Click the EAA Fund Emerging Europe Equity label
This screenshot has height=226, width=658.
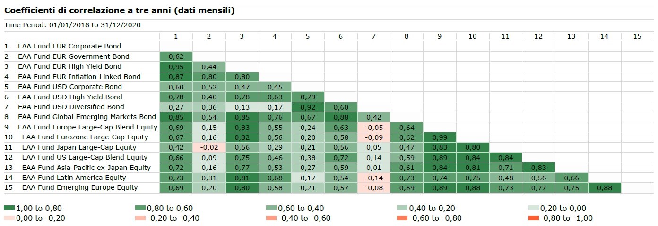(80, 187)
